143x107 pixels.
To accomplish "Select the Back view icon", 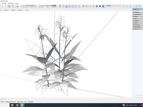I will [x=73, y=6].
